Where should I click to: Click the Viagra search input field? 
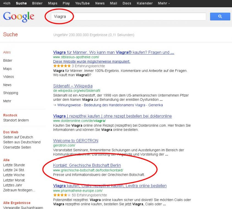128,17
